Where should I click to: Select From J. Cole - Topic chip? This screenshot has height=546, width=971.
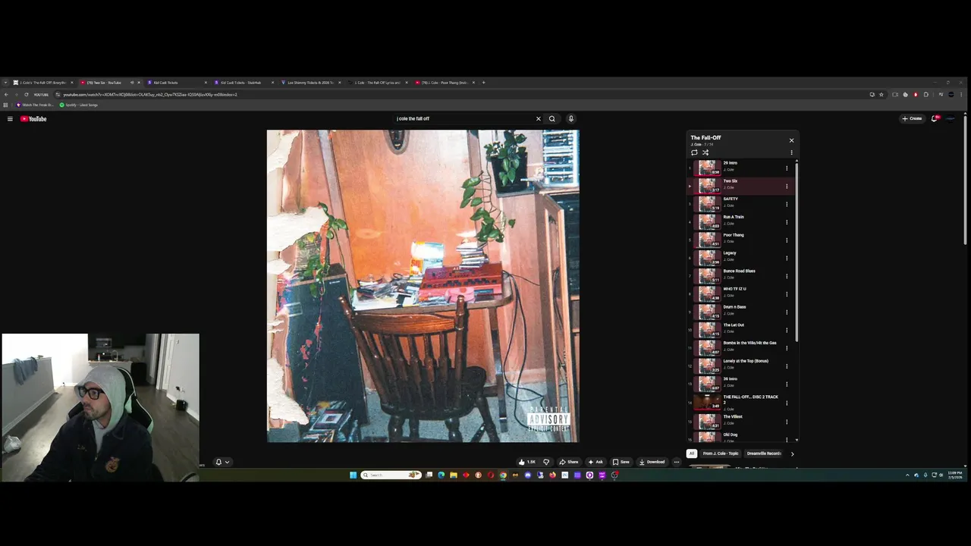[721, 453]
